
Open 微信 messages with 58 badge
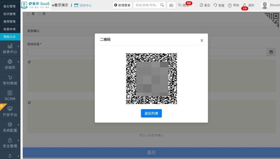(x=184, y=5)
